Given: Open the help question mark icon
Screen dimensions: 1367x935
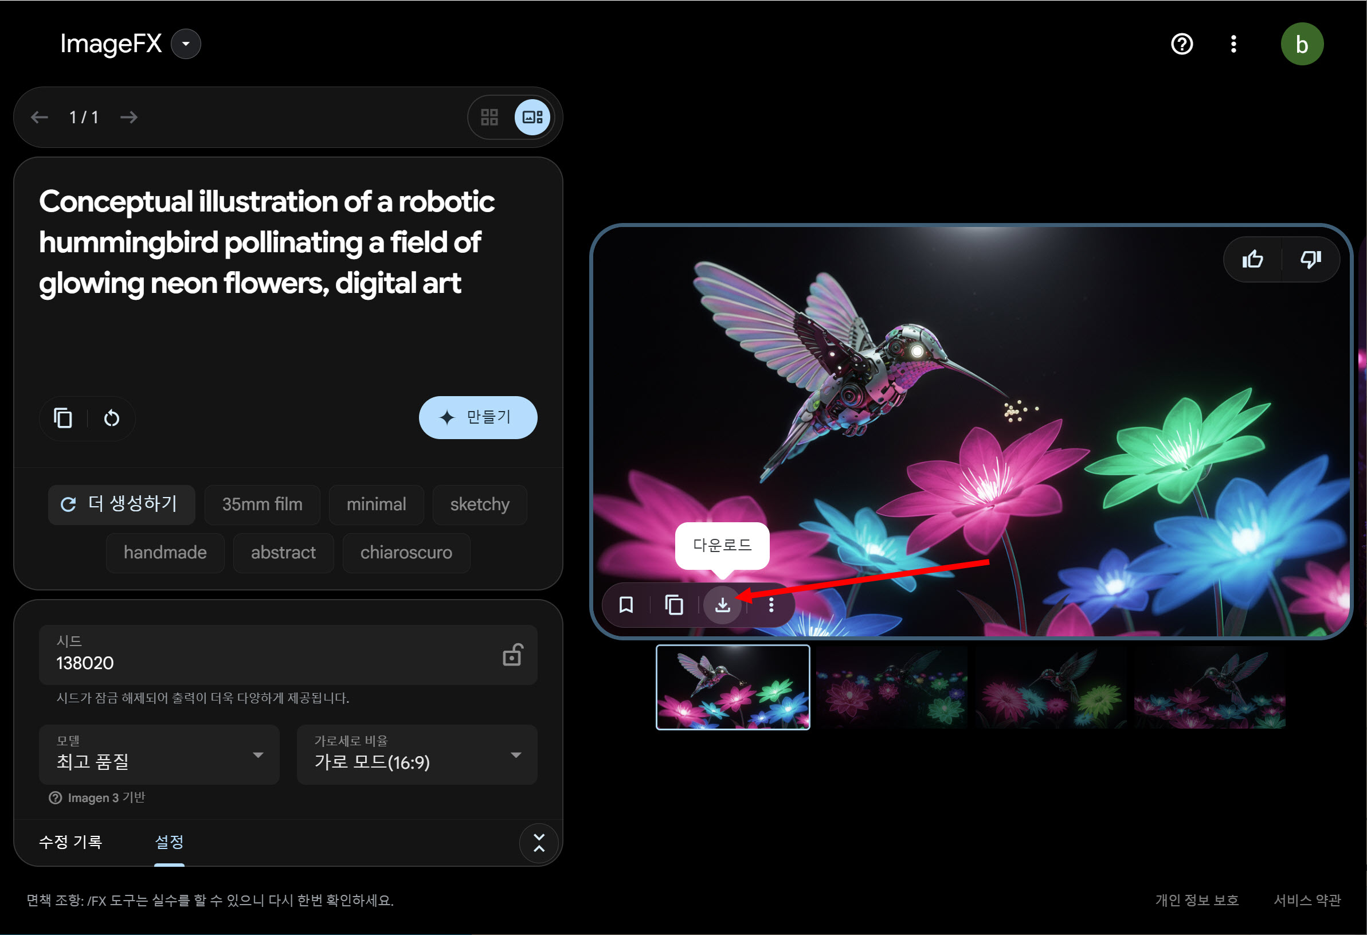Looking at the screenshot, I should tap(1182, 44).
